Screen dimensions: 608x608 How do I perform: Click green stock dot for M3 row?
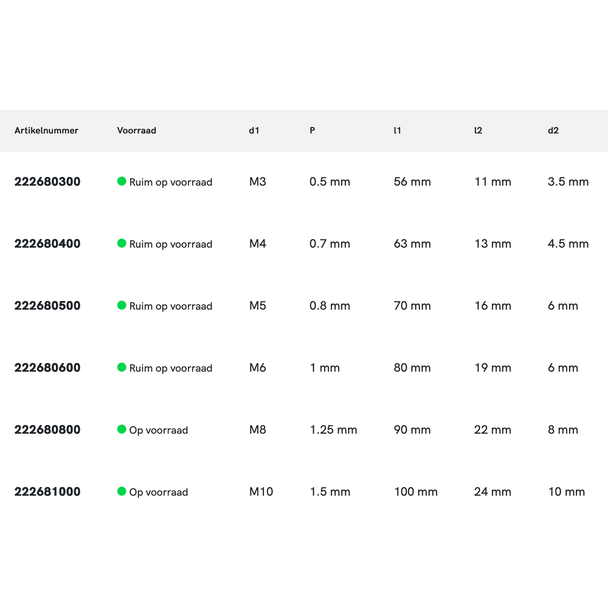point(122,181)
